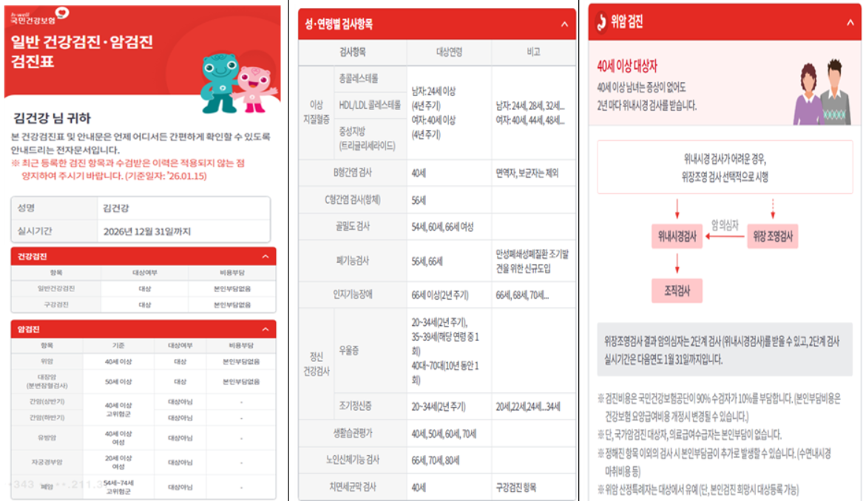Click the 골밀도 검사 row label
This screenshot has width=866, height=501.
tap(353, 227)
